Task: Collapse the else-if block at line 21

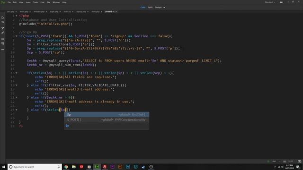Action: [17, 98]
